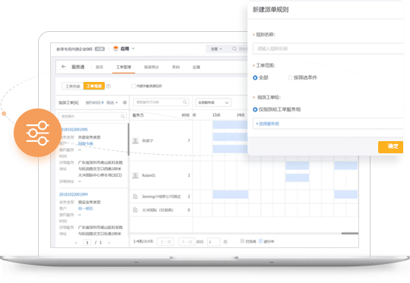410x283 pixels.
Task: Click the orange 应用 cube icon
Action: pyautogui.click(x=115, y=49)
